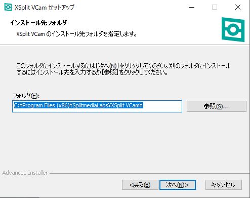The image size is (250, 198).
Task: Proceed with the 次へ(N)> button
Action: point(178,185)
